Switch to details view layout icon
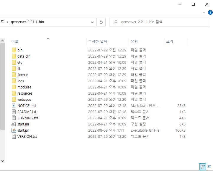213x171 pixels. 203,167
